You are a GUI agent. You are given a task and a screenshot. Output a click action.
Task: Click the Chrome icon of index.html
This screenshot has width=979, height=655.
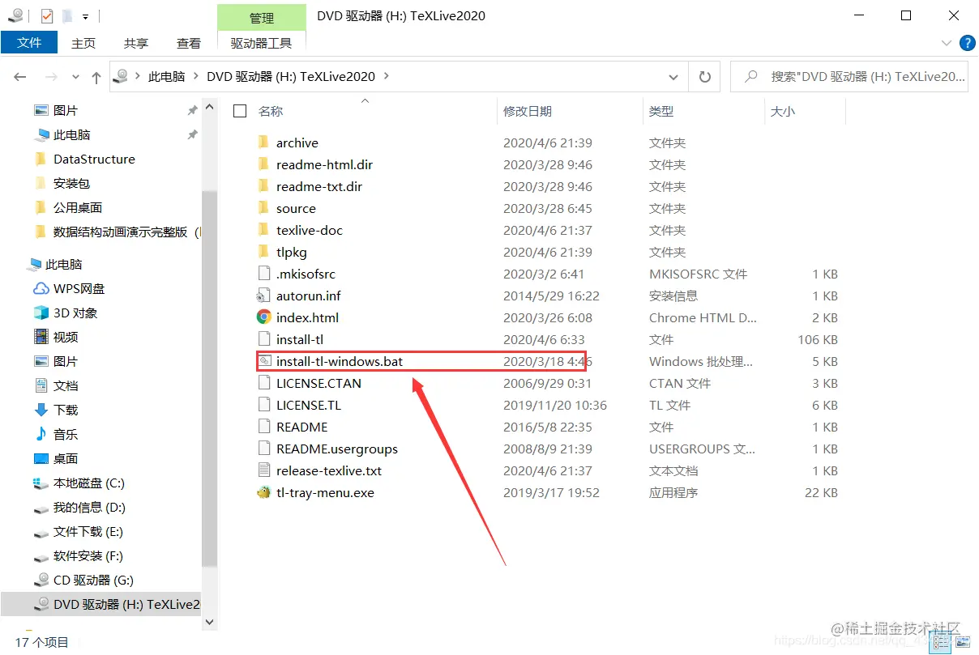coord(263,317)
